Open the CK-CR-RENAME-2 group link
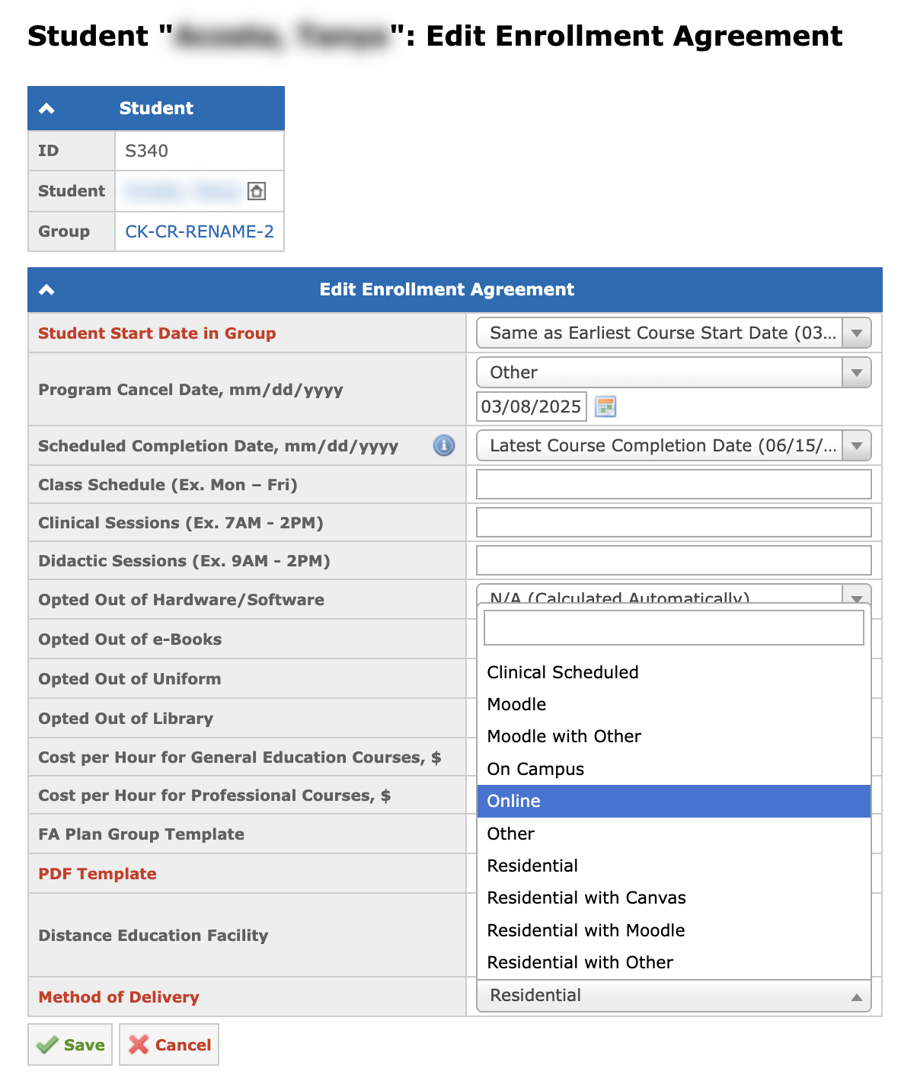This screenshot has width=917, height=1081. [200, 231]
